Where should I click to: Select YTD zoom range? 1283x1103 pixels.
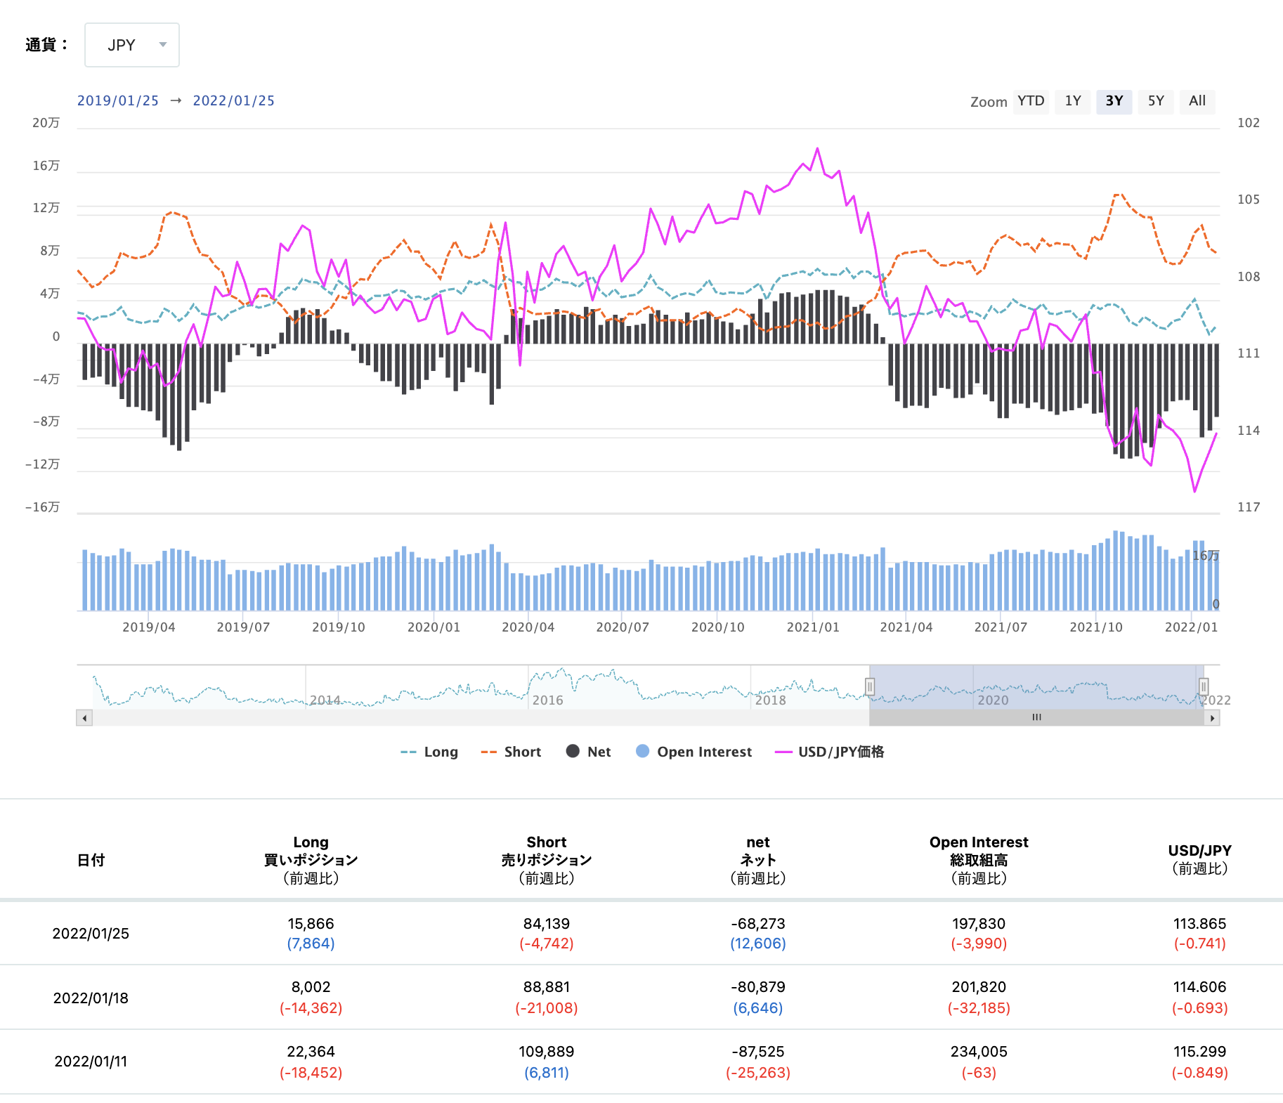[x=1031, y=101]
